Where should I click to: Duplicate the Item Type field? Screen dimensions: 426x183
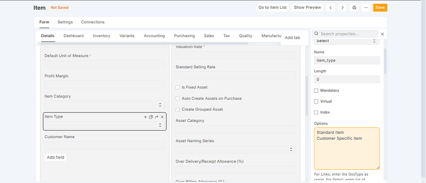(151, 117)
